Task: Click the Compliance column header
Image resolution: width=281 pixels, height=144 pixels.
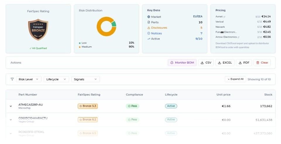Action: [135, 95]
